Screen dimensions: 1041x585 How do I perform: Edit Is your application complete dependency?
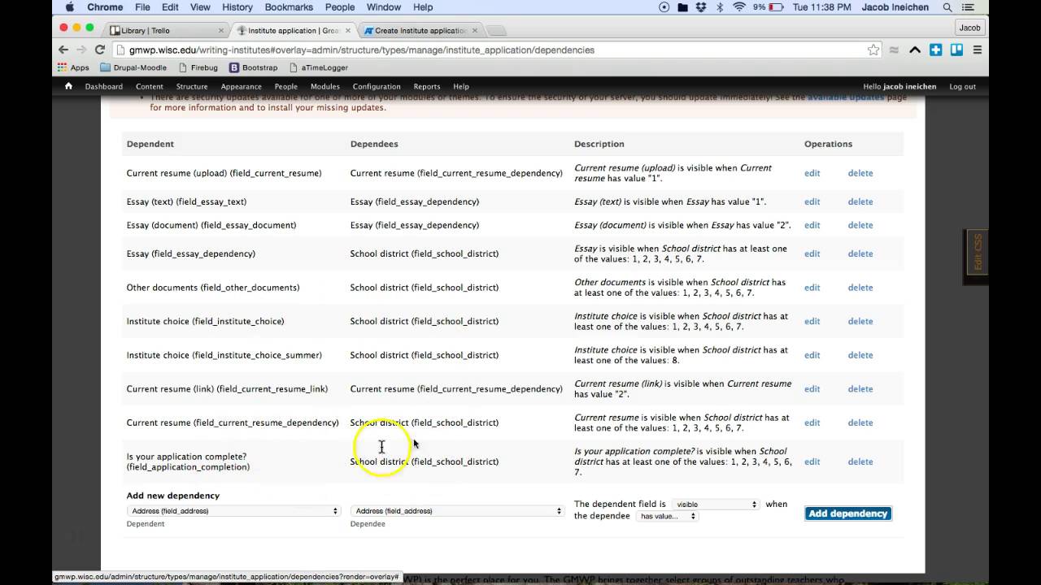coord(812,461)
